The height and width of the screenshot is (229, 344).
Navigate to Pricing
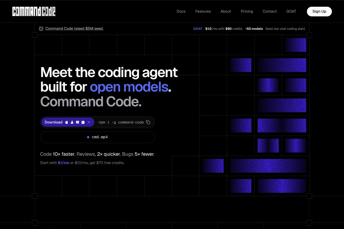[247, 11]
